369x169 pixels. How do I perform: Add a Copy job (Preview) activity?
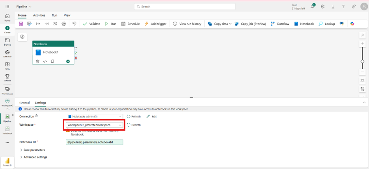250,24
